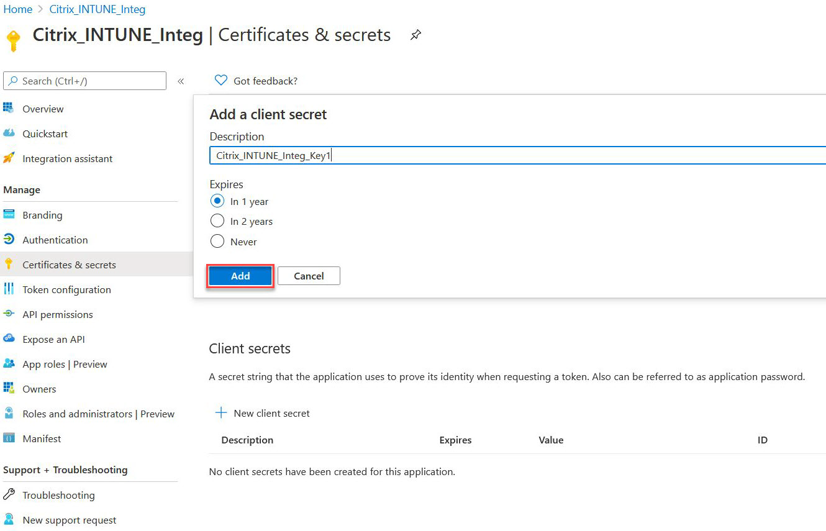Click the Add button
This screenshot has height=531, width=826.
240,276
